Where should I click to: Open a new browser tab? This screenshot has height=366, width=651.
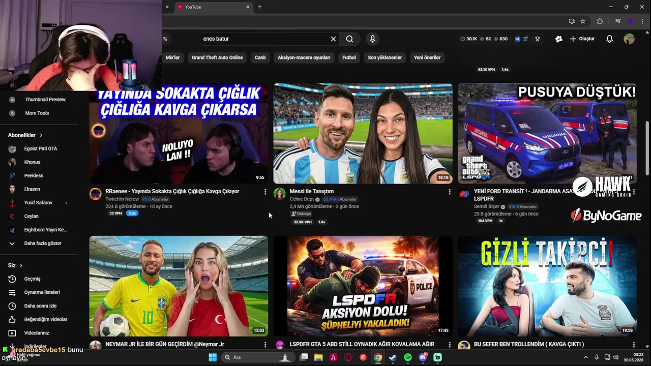point(259,7)
